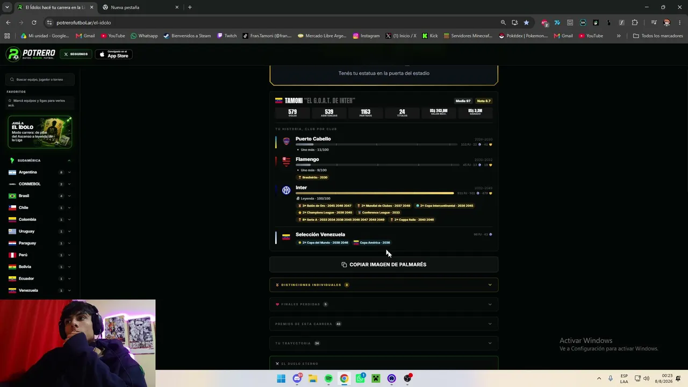Click the Seguinos X button
Screen dimensions: 688x387
coord(76,54)
